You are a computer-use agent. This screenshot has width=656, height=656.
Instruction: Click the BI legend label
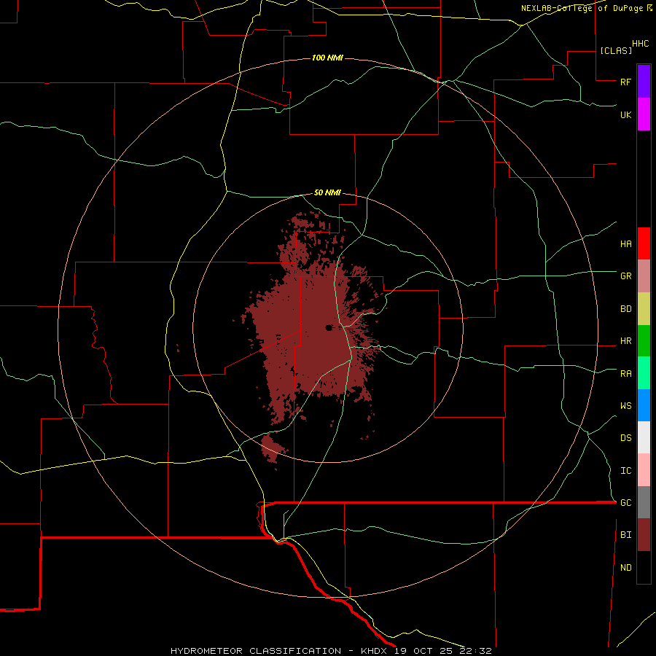click(625, 535)
